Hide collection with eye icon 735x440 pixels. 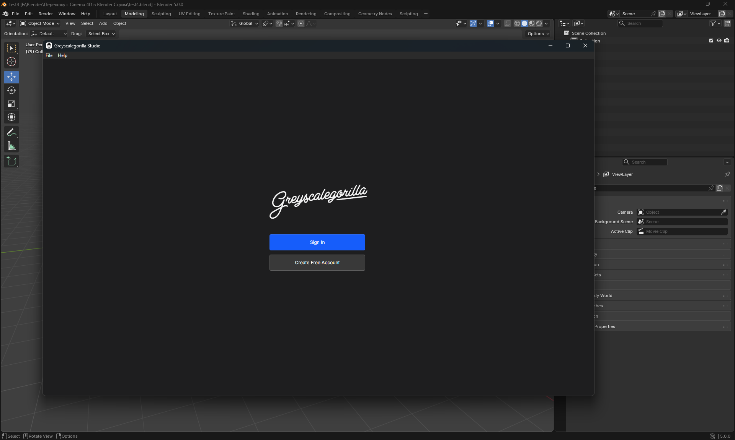719,41
